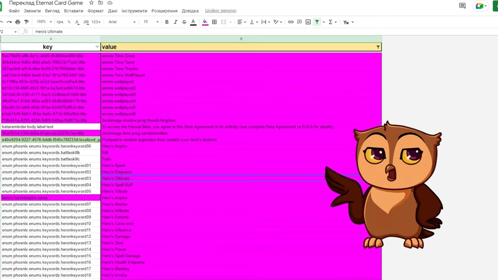Open the fill color picker
Viewport: 498px width, 280px height.
tap(205, 22)
